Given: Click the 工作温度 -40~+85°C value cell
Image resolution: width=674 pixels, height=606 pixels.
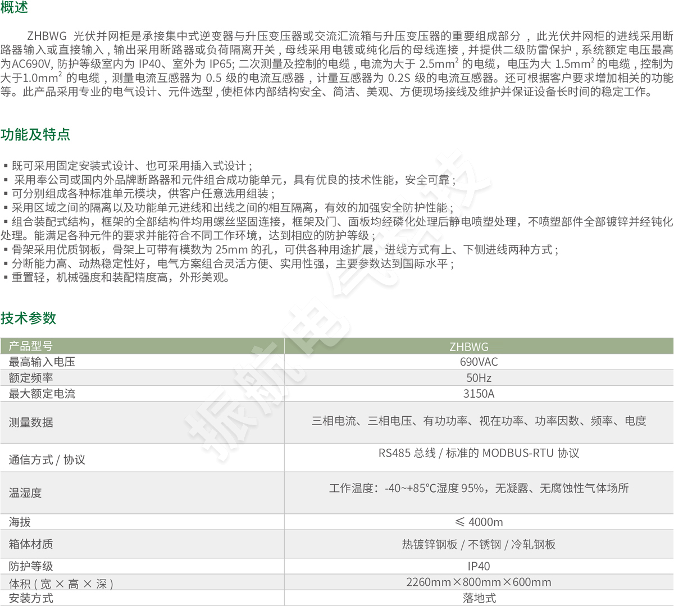Looking at the screenshot, I should click(479, 488).
